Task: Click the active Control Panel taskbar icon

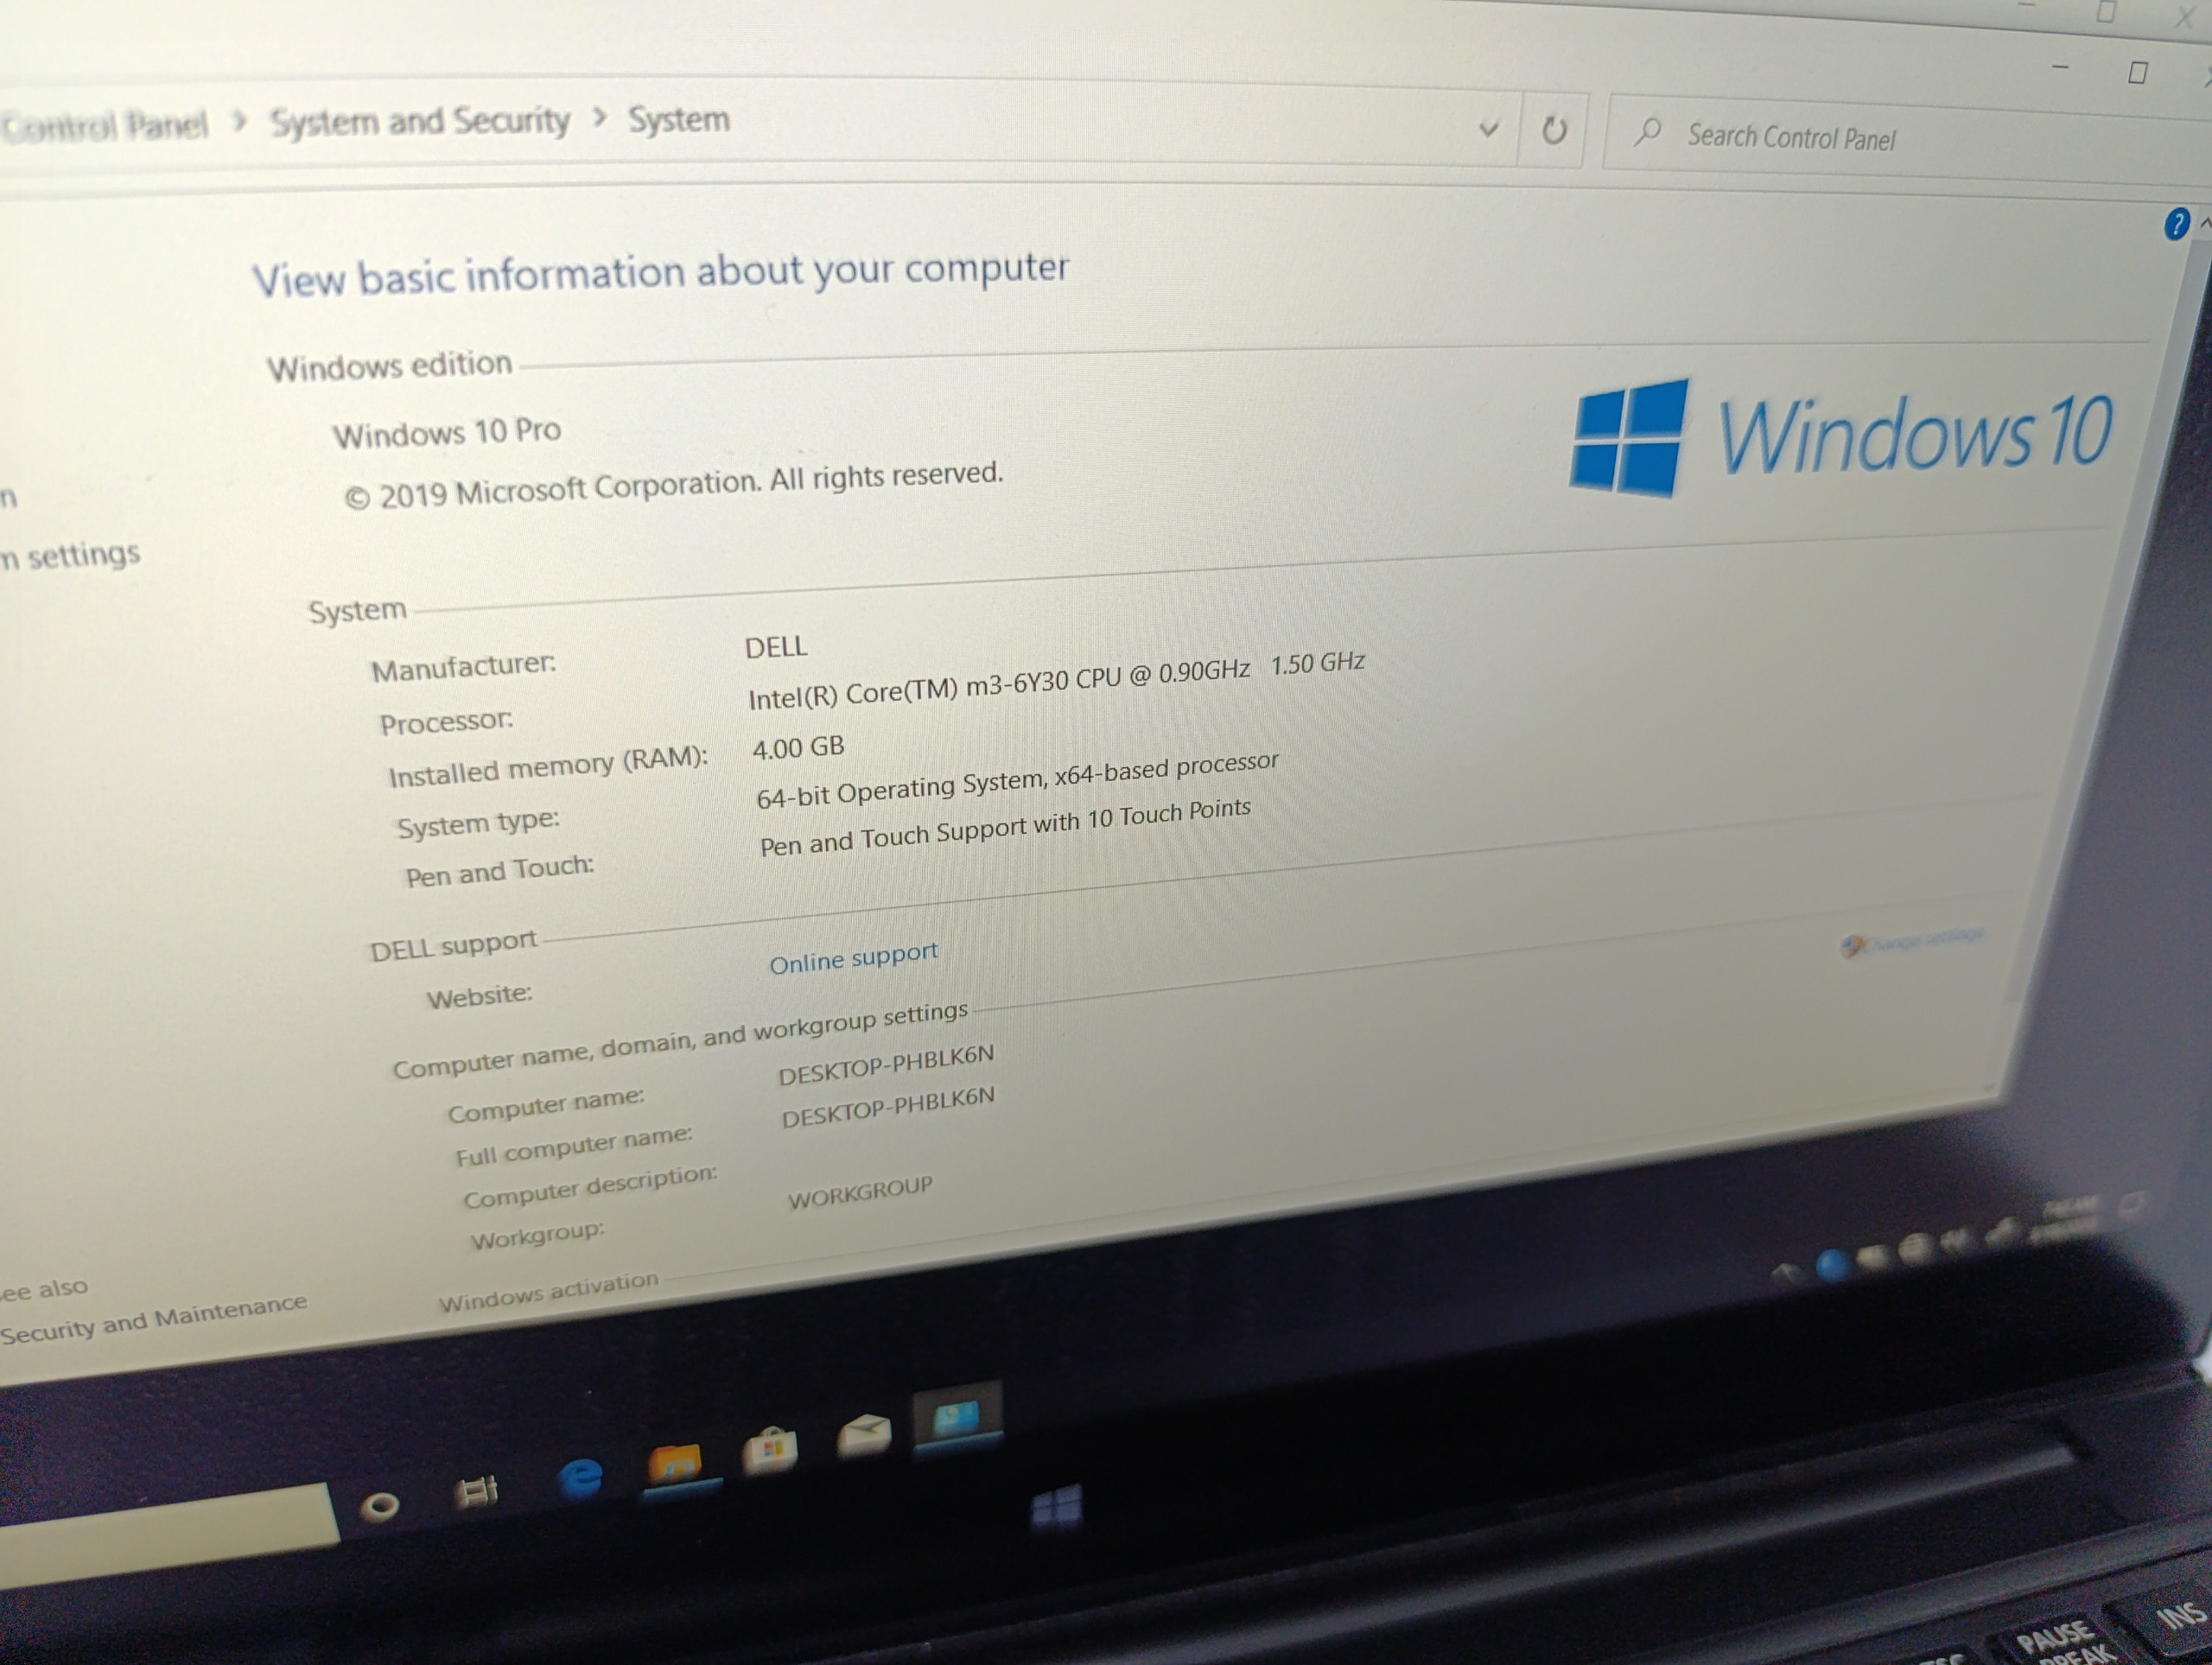Action: pos(957,1417)
